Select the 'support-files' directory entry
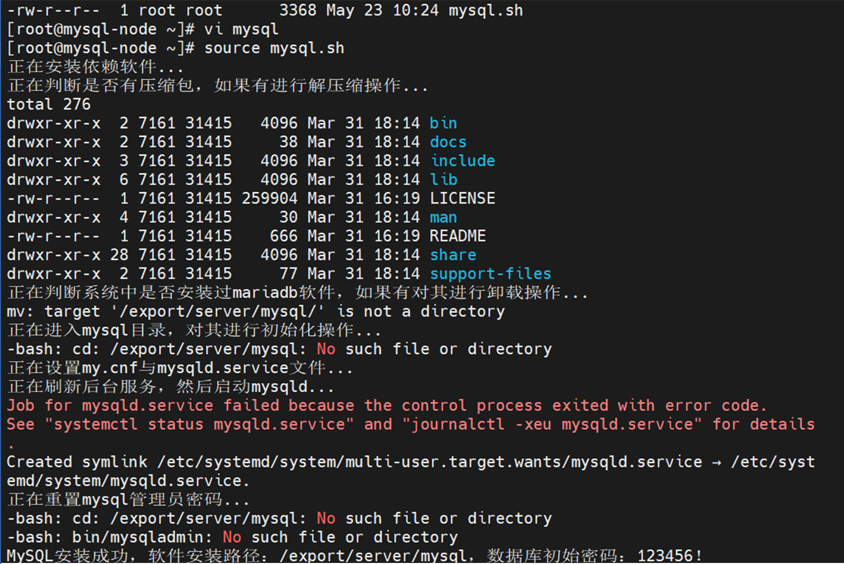844x564 pixels. 490,274
